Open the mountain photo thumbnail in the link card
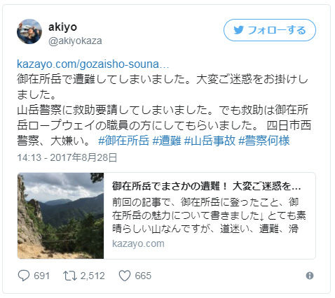 60,215
